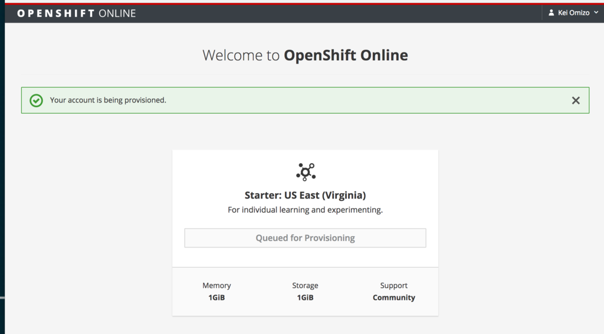Open the Kei Omizo user menu

(573, 13)
